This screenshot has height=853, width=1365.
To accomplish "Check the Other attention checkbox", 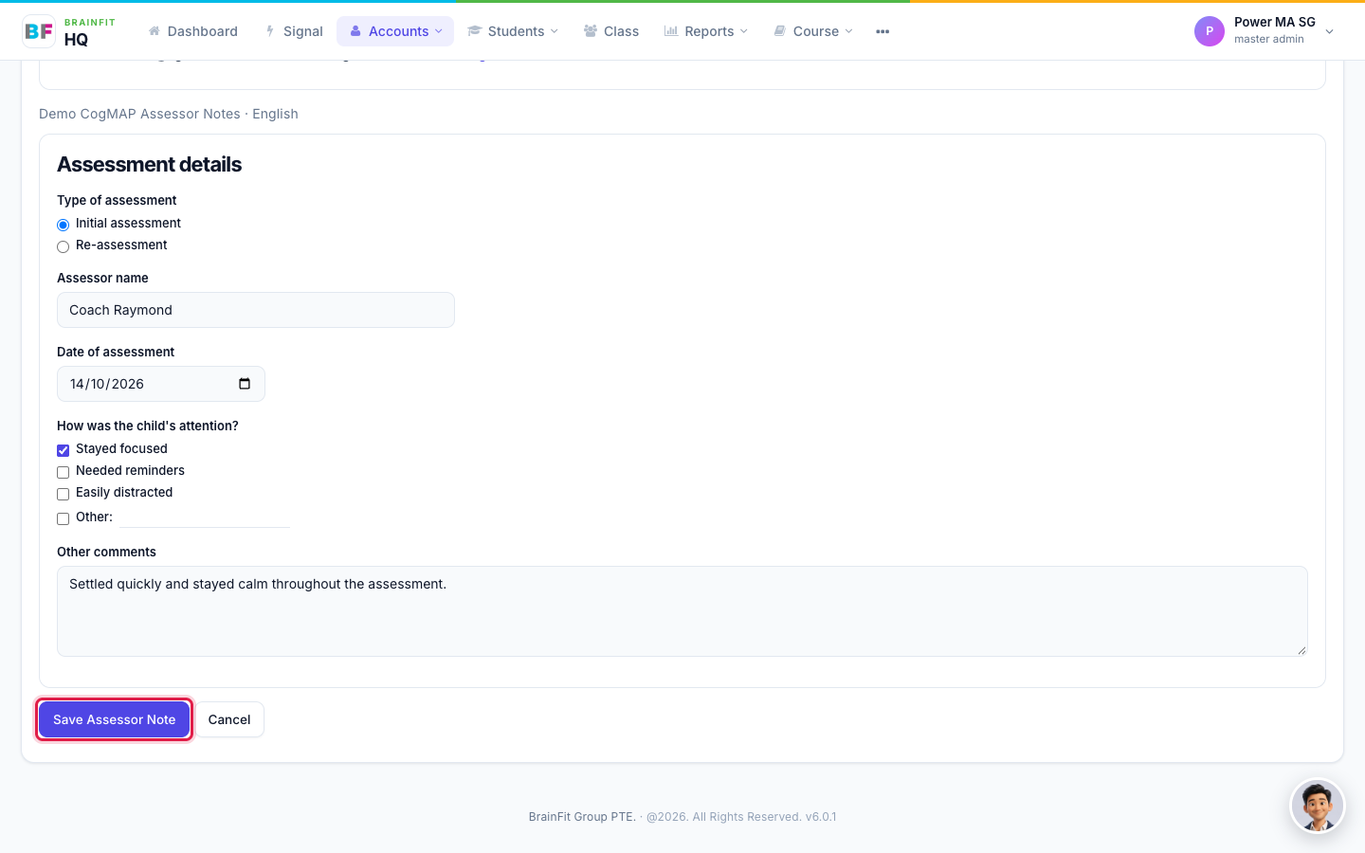I will coord(64,518).
